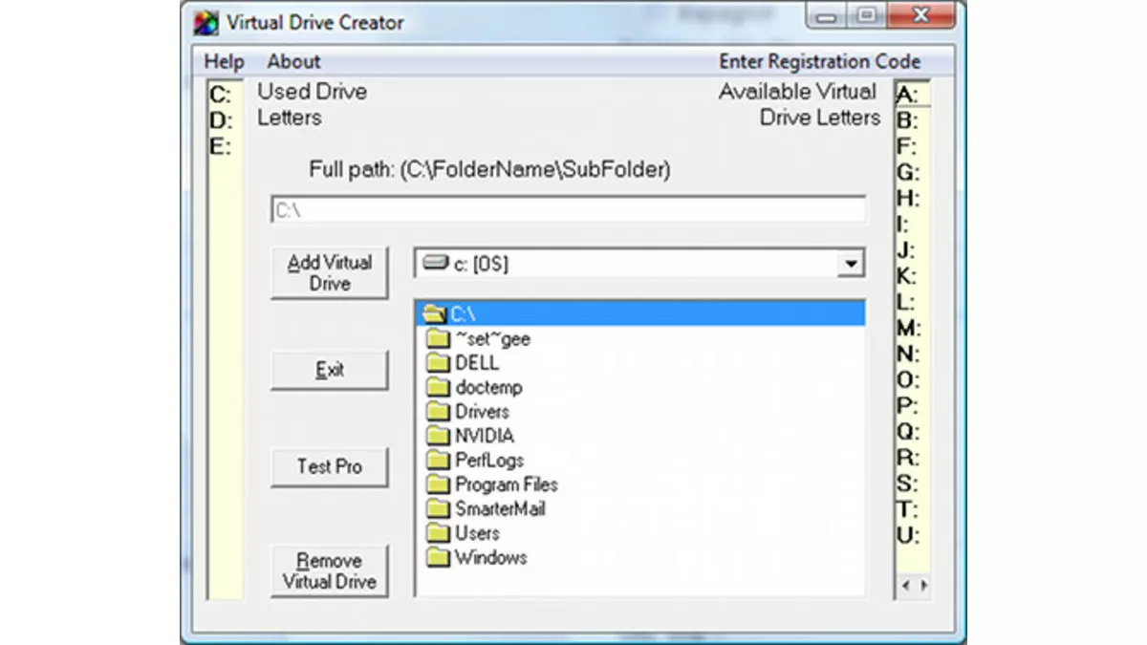
Task: Select the PerfLogs folder
Action: [474, 461]
